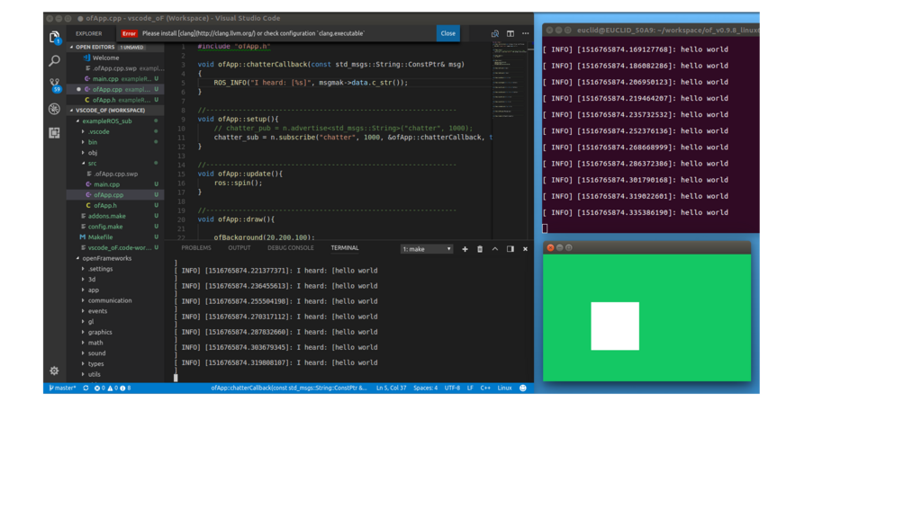Open the Explorer view in the activity bar
The width and height of the screenshot is (922, 518).
[53, 34]
